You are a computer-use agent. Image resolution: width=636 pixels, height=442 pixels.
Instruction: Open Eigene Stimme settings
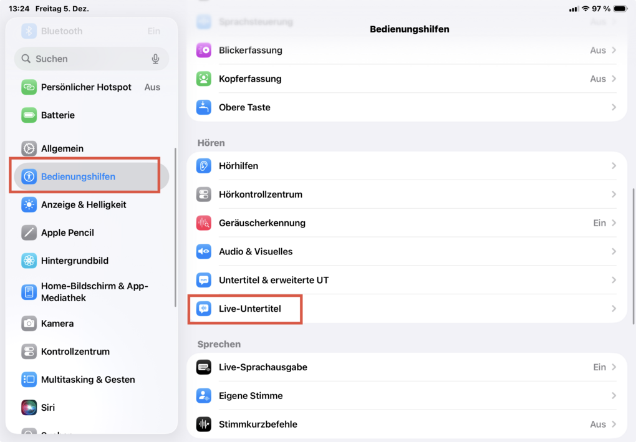pyautogui.click(x=251, y=396)
